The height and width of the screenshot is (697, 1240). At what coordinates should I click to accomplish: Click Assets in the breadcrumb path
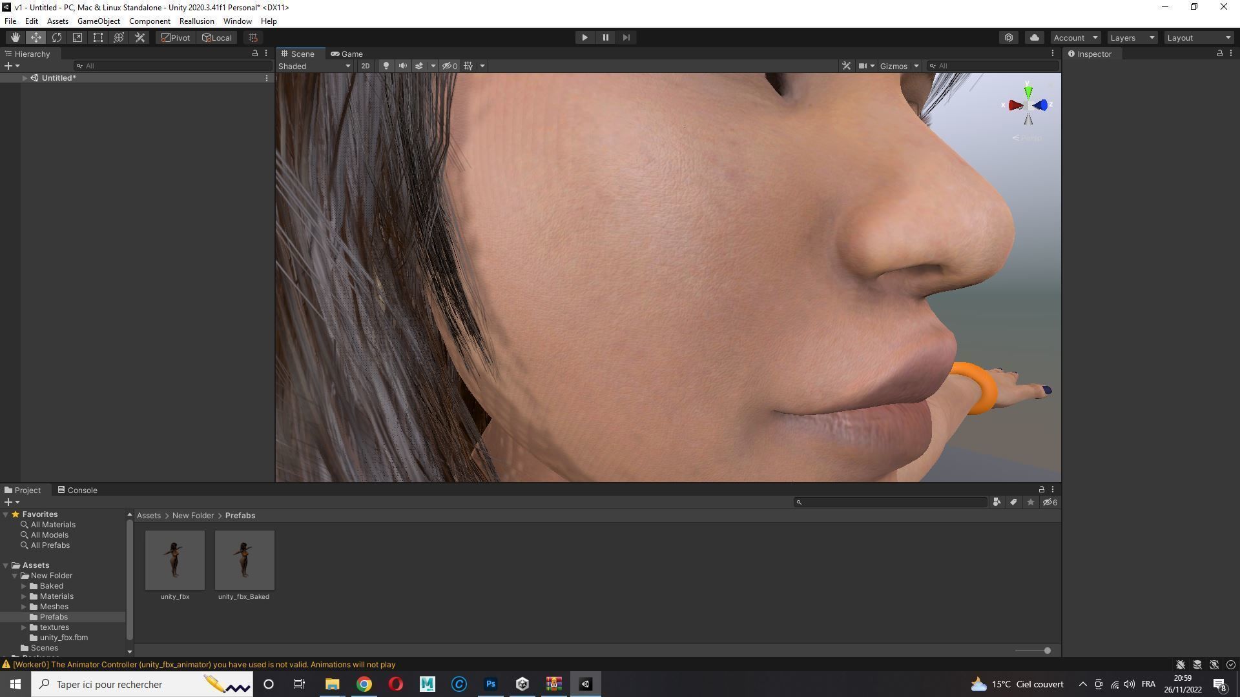pos(149,516)
